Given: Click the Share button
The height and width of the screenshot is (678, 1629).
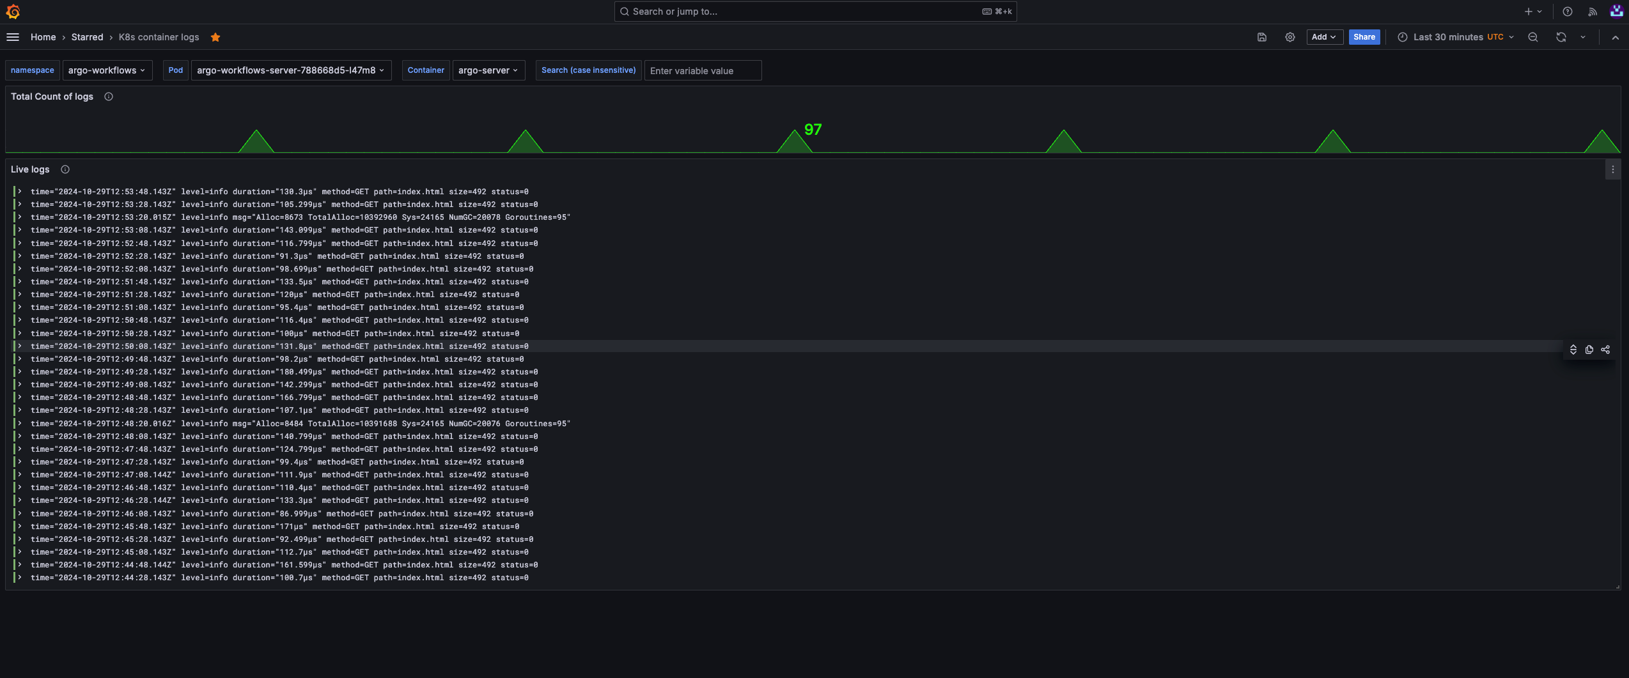Looking at the screenshot, I should click(1364, 37).
